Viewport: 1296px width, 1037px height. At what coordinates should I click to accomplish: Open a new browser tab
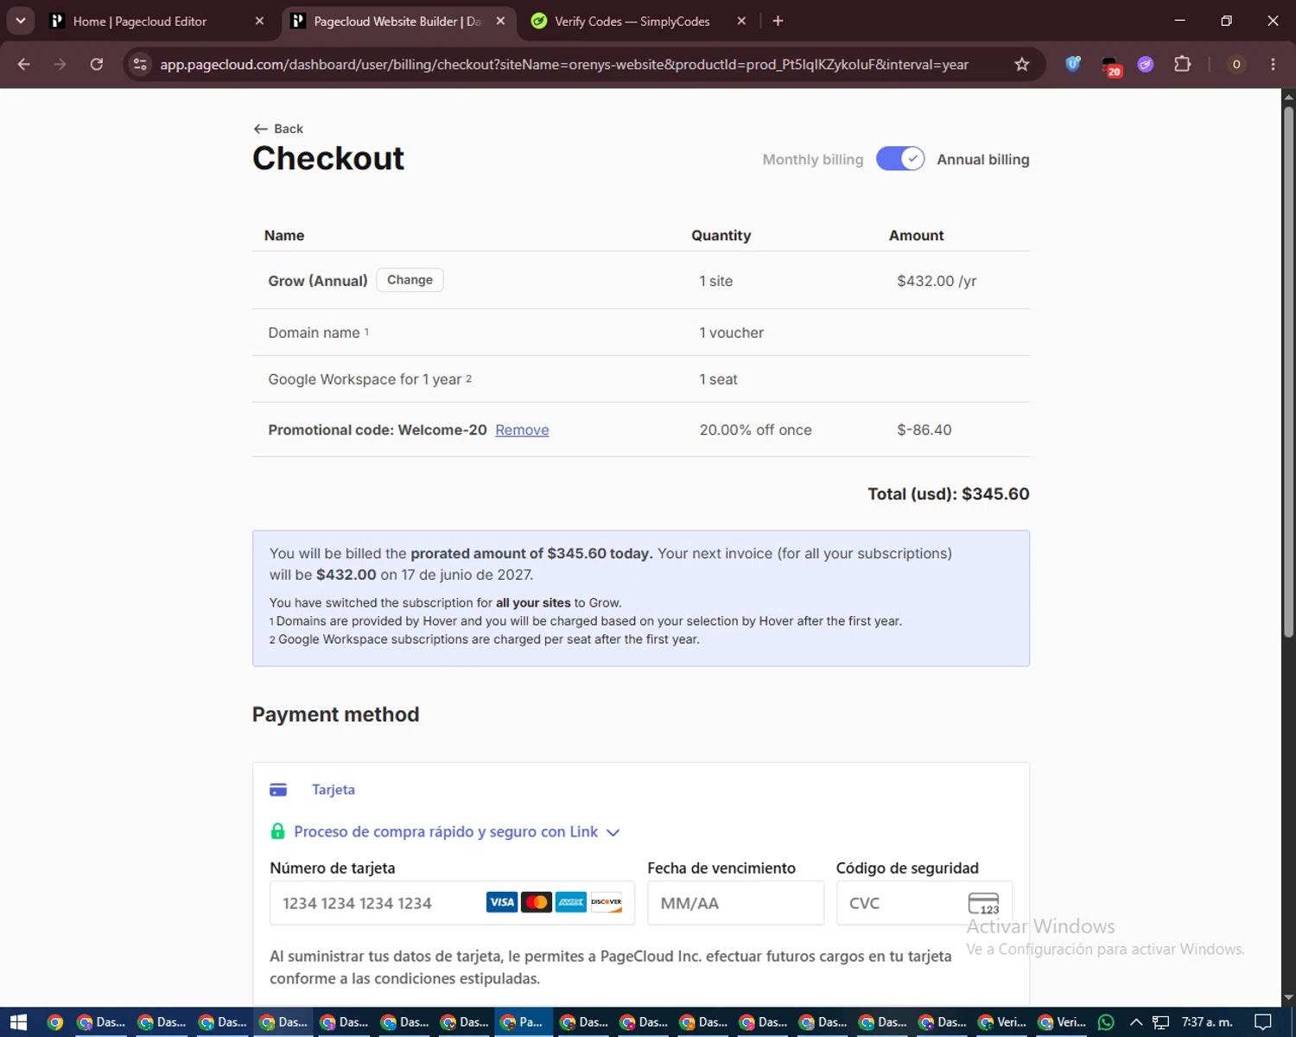point(778,21)
